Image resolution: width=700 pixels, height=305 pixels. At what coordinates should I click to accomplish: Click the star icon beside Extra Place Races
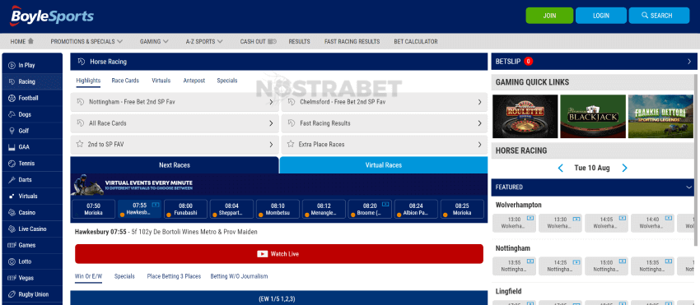point(291,144)
